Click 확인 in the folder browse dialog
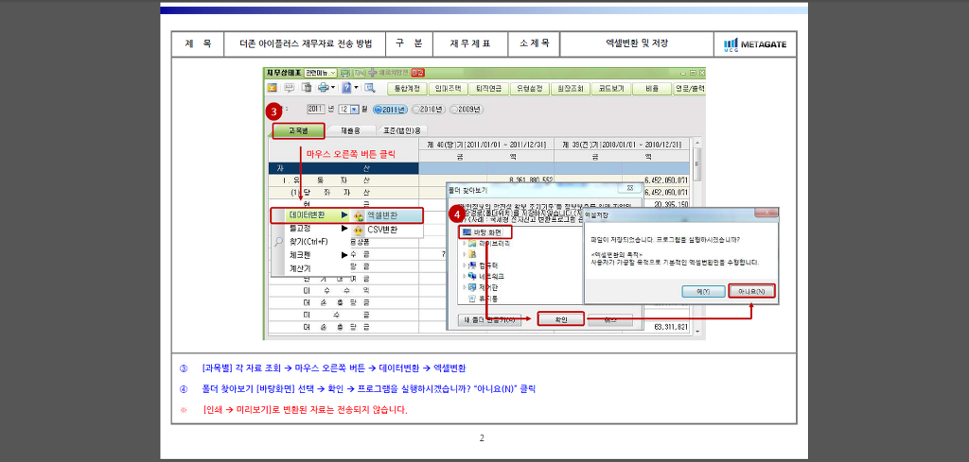 560,320
